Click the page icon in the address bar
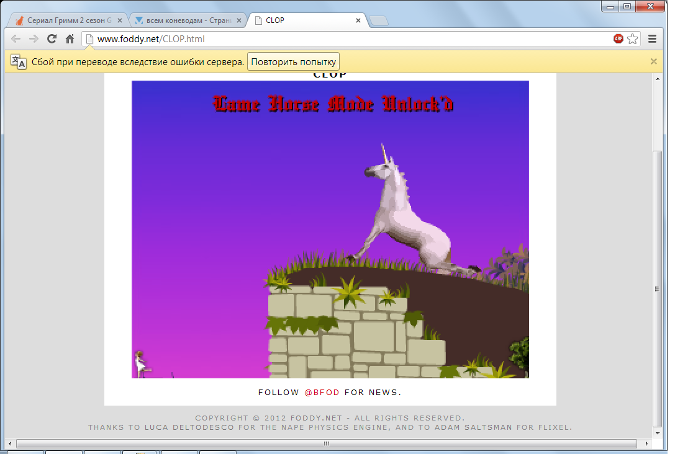Viewport: 675px width, 454px height. coord(89,38)
